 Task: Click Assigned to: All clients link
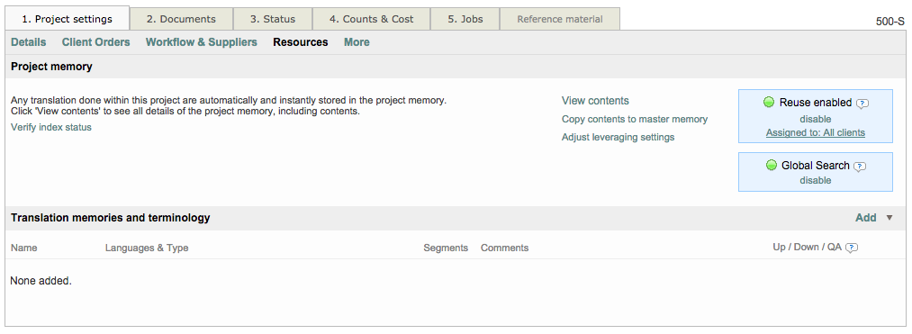click(x=816, y=132)
